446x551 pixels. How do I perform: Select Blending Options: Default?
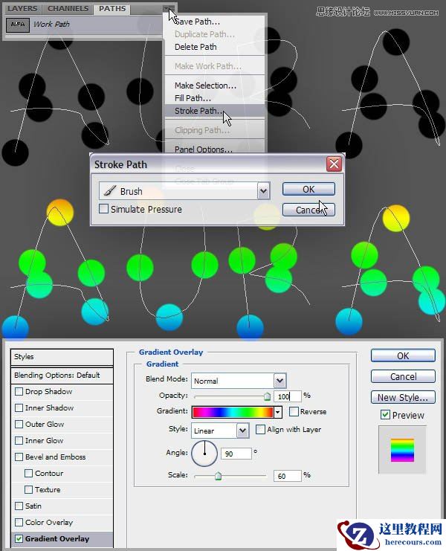tap(62, 376)
